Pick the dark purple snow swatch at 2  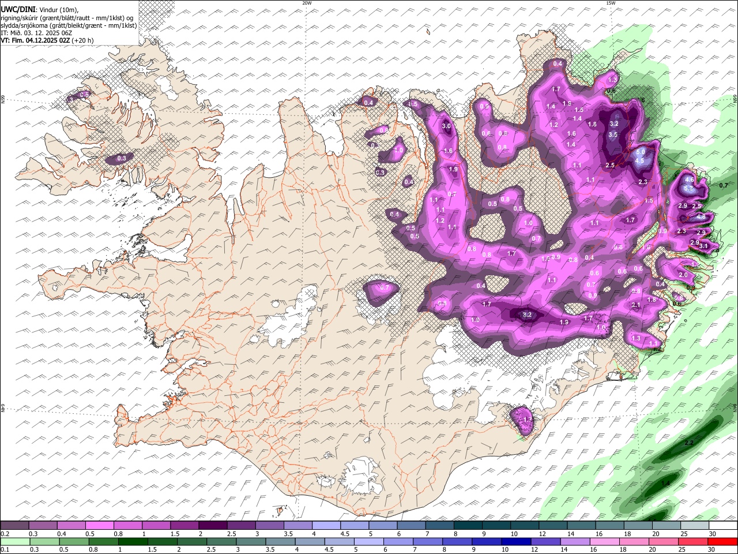pos(213,526)
